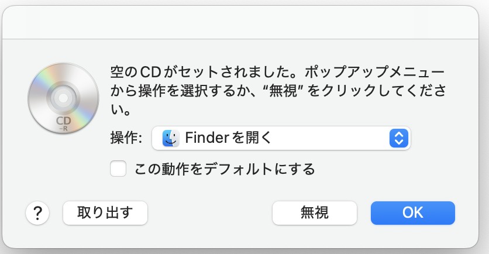Open help with the question mark button
The image size is (489, 254).
click(37, 213)
